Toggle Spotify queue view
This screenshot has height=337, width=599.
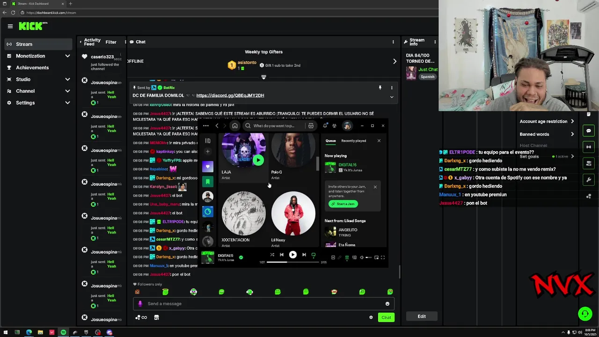point(347,257)
